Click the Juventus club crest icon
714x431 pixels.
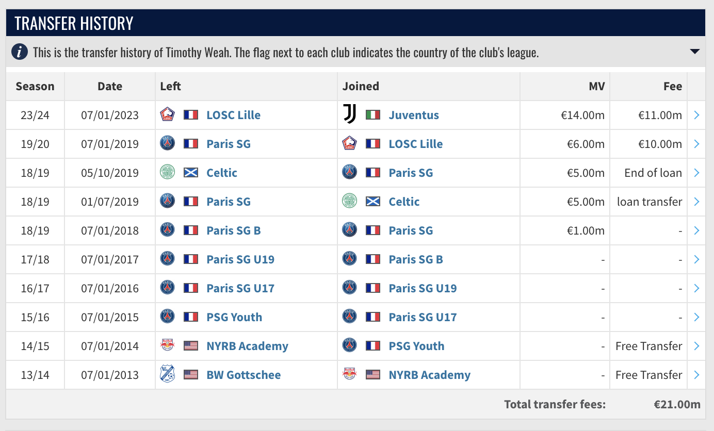tap(350, 114)
